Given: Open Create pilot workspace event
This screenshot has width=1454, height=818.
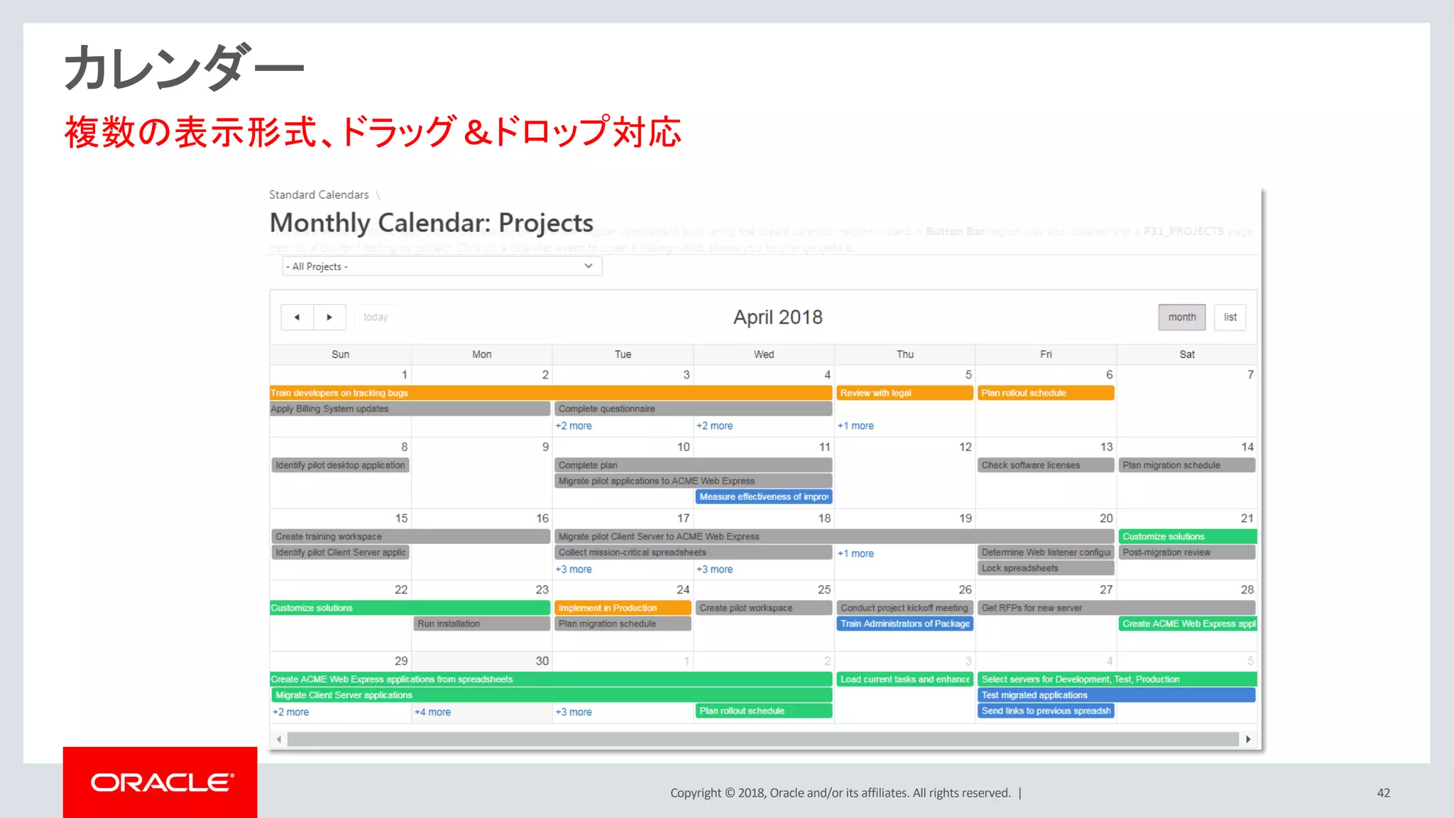Looking at the screenshot, I should pos(764,608).
